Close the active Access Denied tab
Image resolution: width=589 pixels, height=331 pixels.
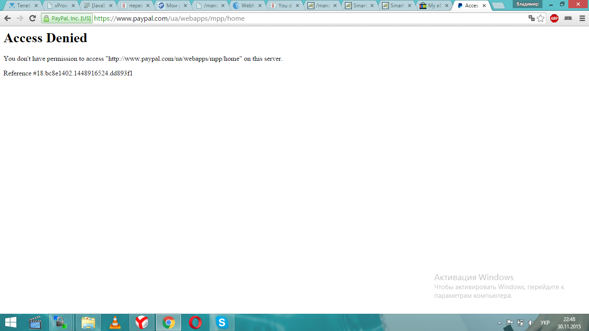pyautogui.click(x=484, y=6)
